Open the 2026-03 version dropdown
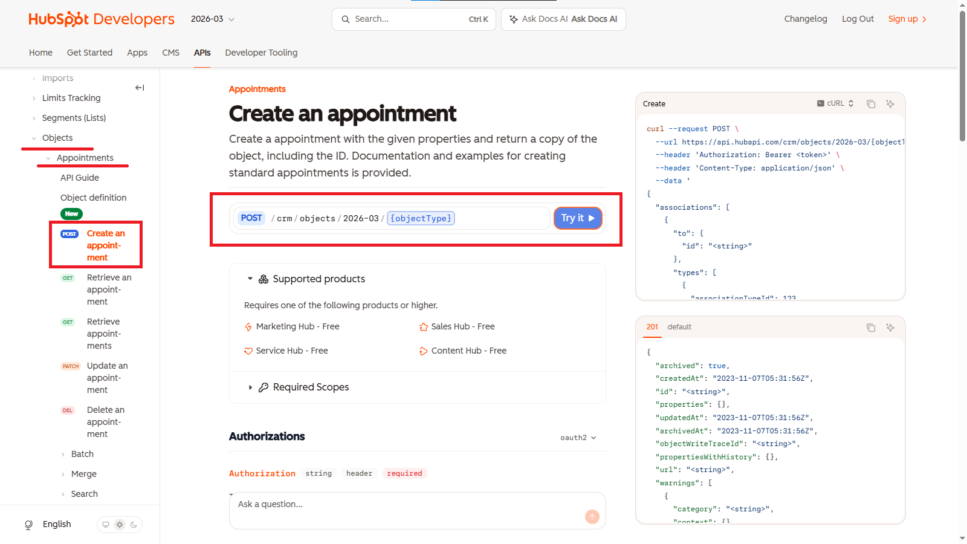Image resolution: width=967 pixels, height=544 pixels. 213,19
